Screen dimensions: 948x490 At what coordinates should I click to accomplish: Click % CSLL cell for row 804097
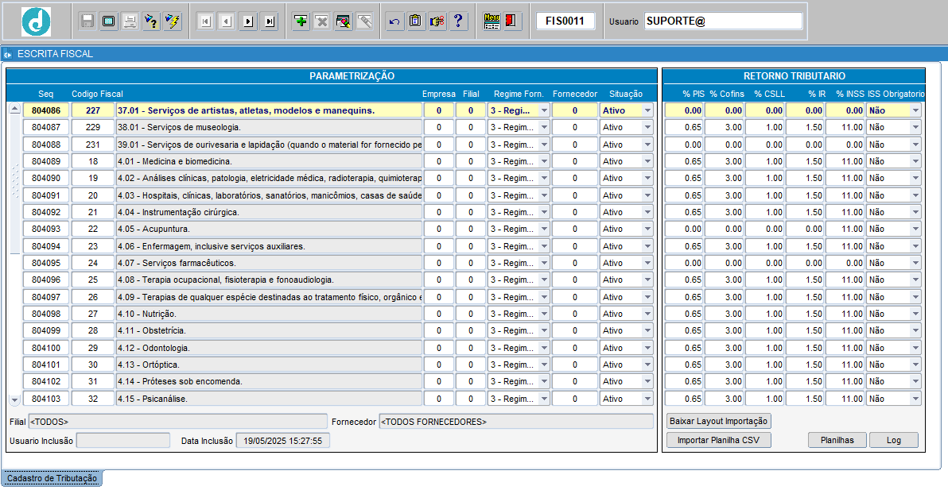tap(765, 297)
